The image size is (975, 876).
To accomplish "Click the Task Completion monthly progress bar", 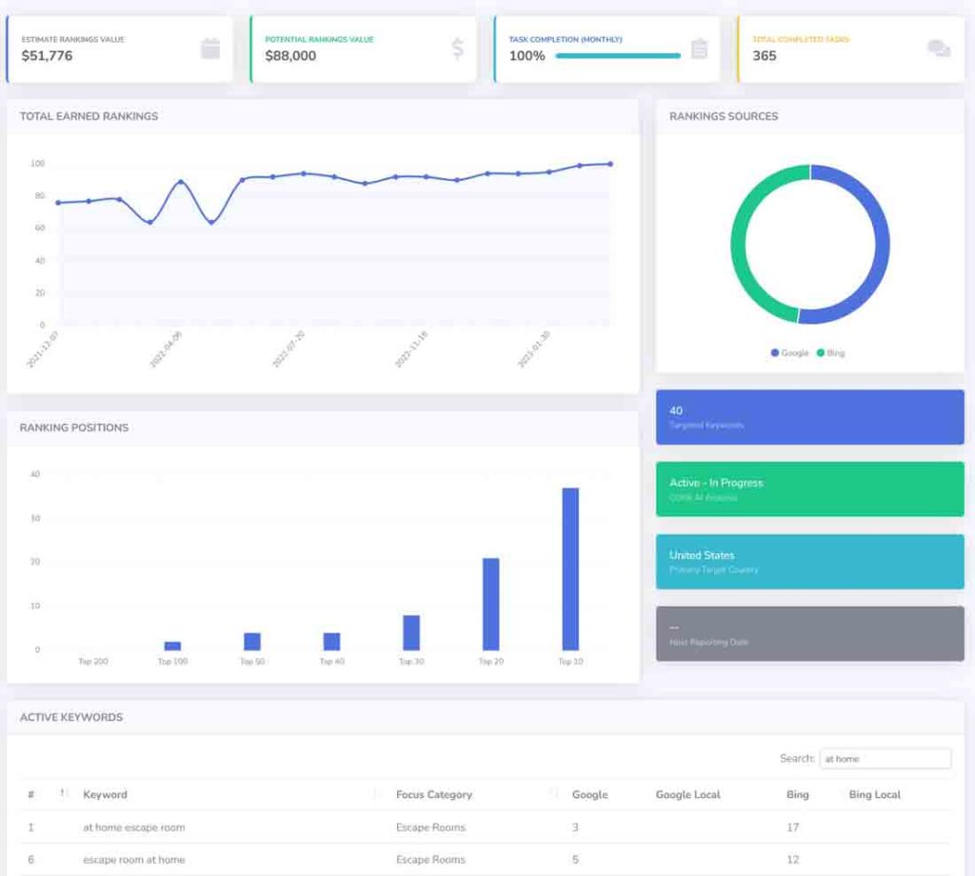I will [x=617, y=56].
